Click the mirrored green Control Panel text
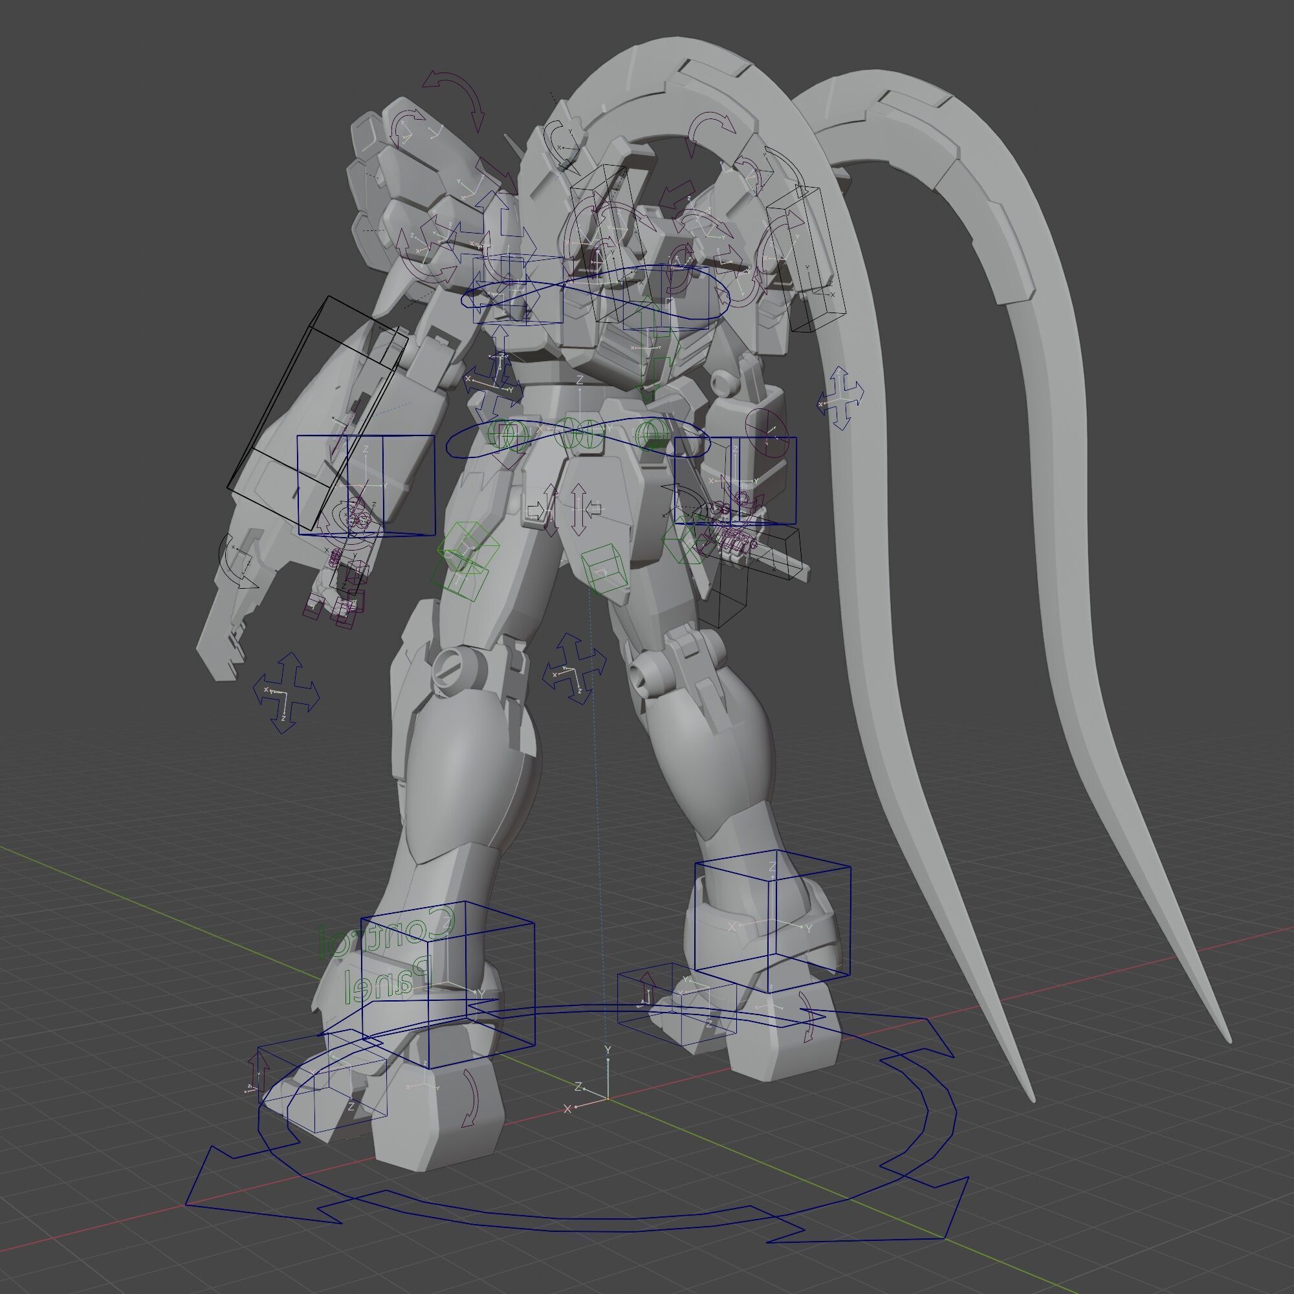 (x=388, y=956)
